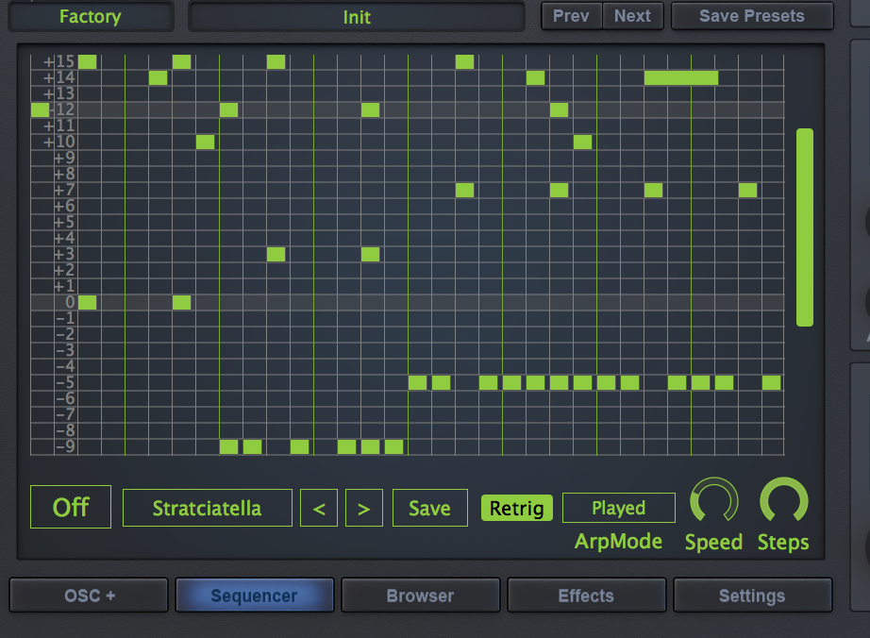
Task: Click the Steps knob
Action: coord(783,500)
